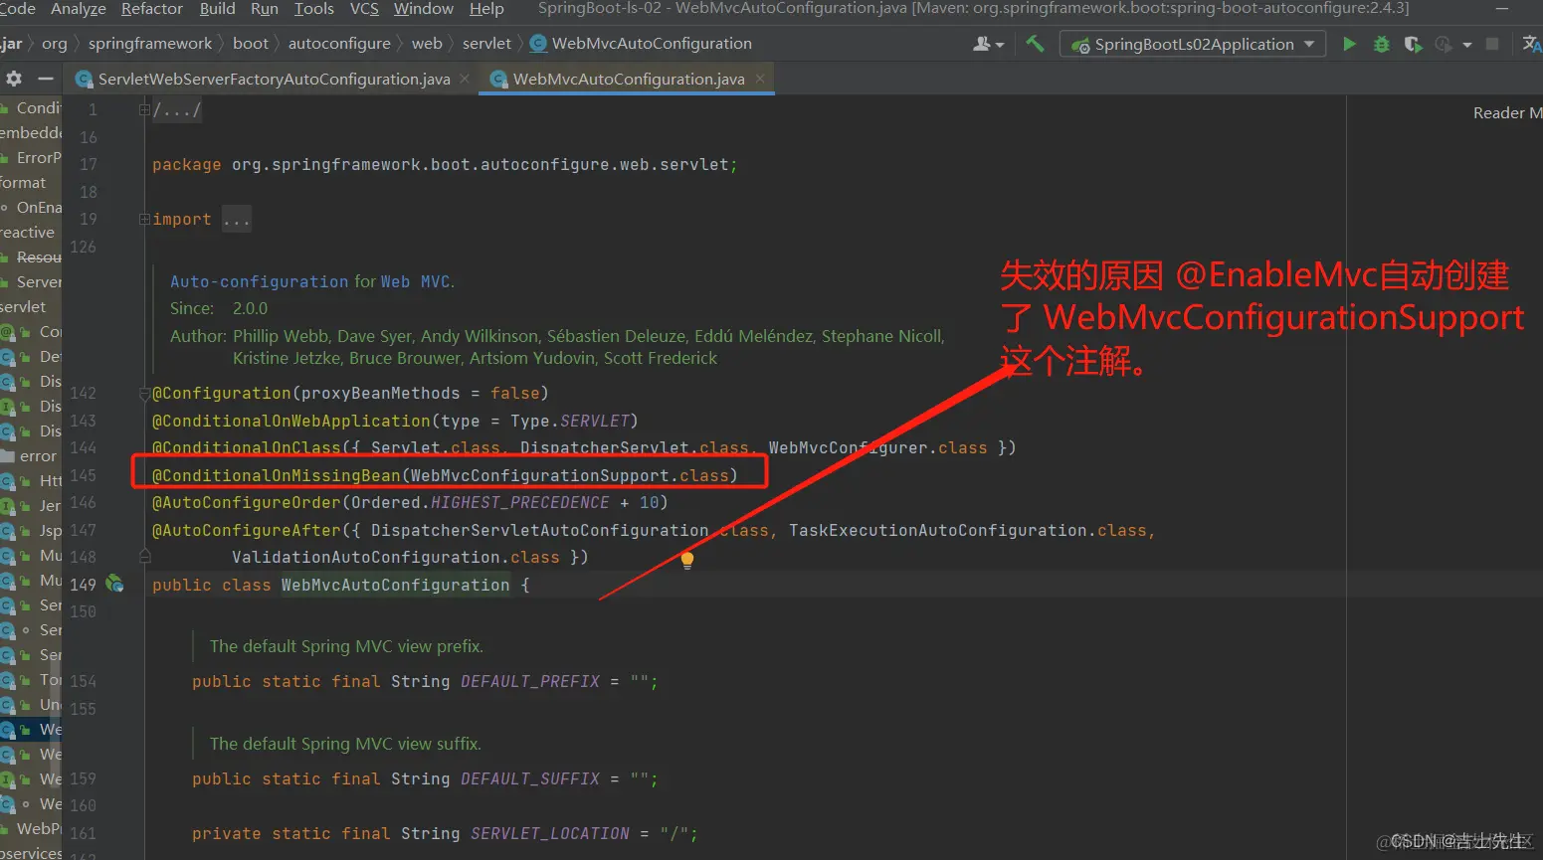Image resolution: width=1543 pixels, height=860 pixels.
Task: Open the Analyze menu
Action: (79, 9)
